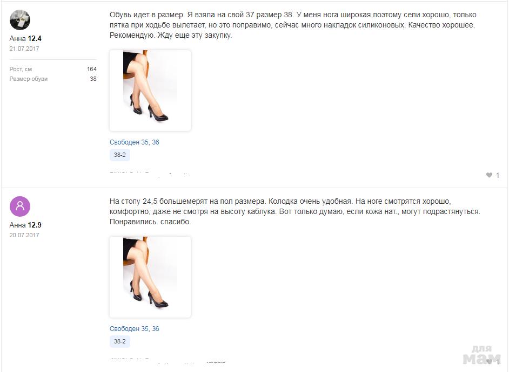Click the date 20.07.2017
Viewport: 509px width, 372px height.
point(24,235)
